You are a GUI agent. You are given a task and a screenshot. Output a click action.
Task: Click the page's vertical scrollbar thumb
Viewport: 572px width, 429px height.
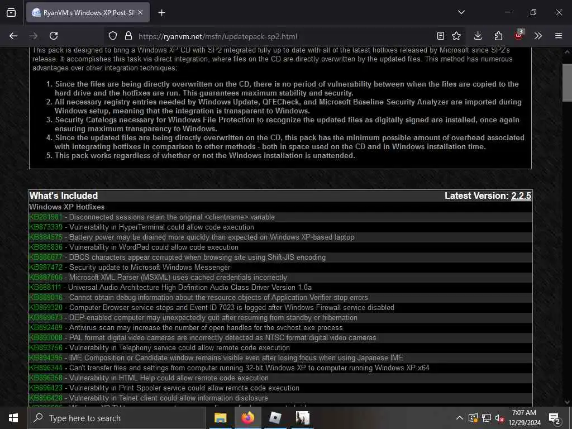567,83
